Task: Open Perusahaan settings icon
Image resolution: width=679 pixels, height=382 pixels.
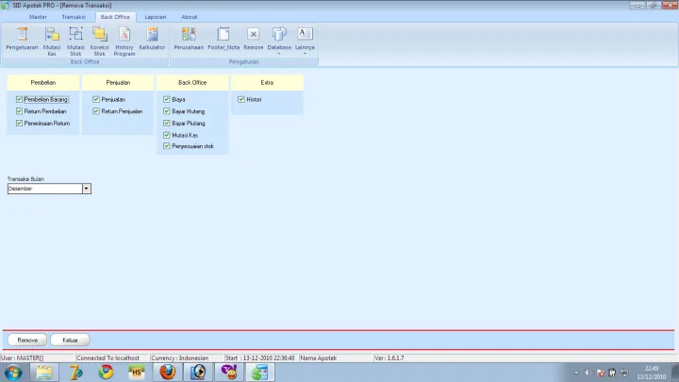Action: [189, 39]
